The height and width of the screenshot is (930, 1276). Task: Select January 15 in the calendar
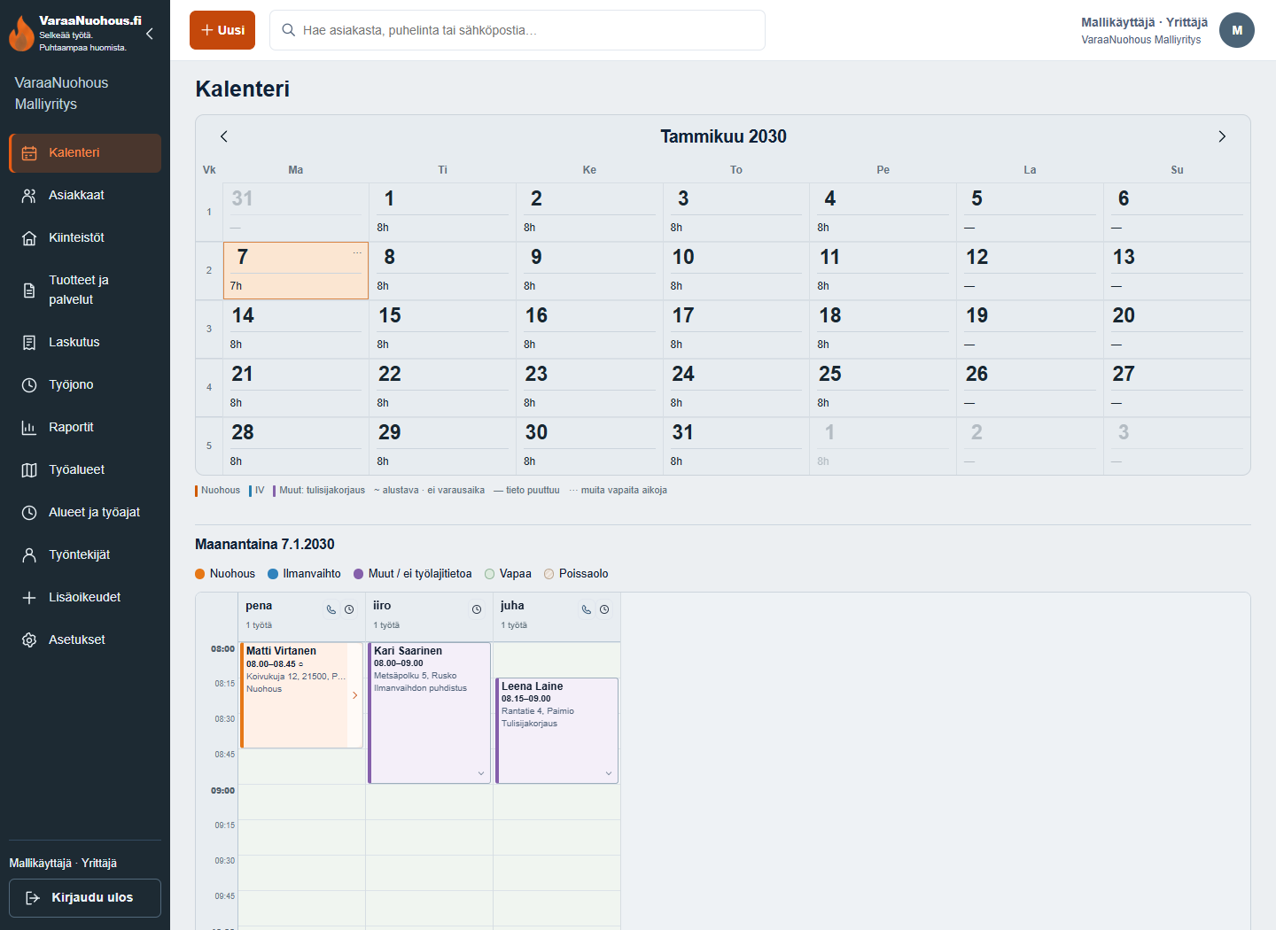pyautogui.click(x=442, y=329)
